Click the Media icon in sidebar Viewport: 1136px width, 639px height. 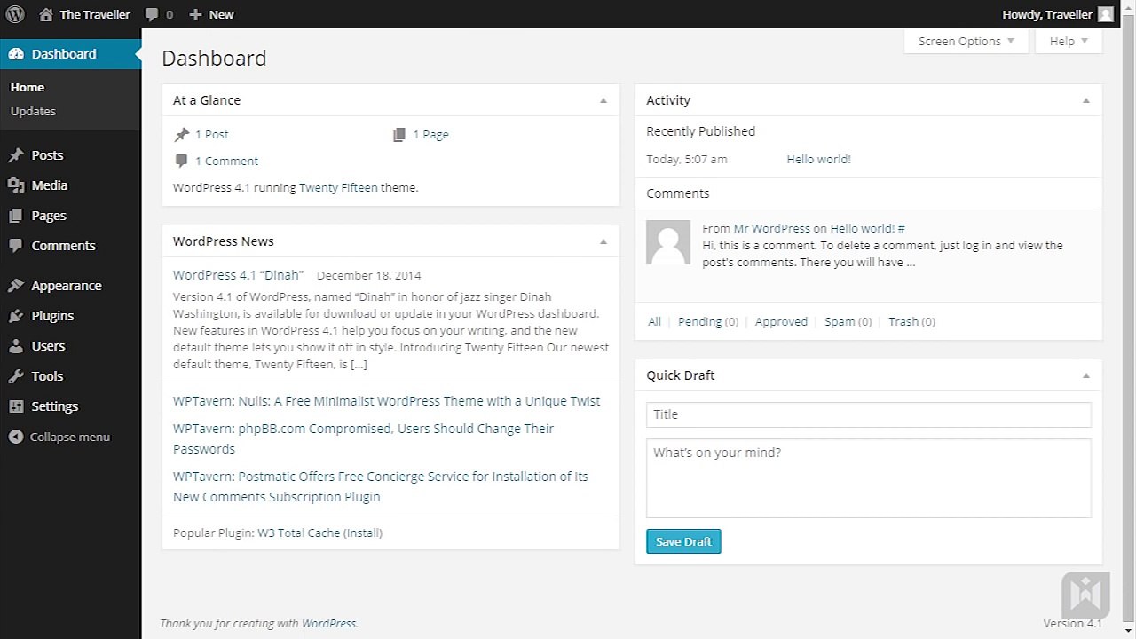pos(16,185)
